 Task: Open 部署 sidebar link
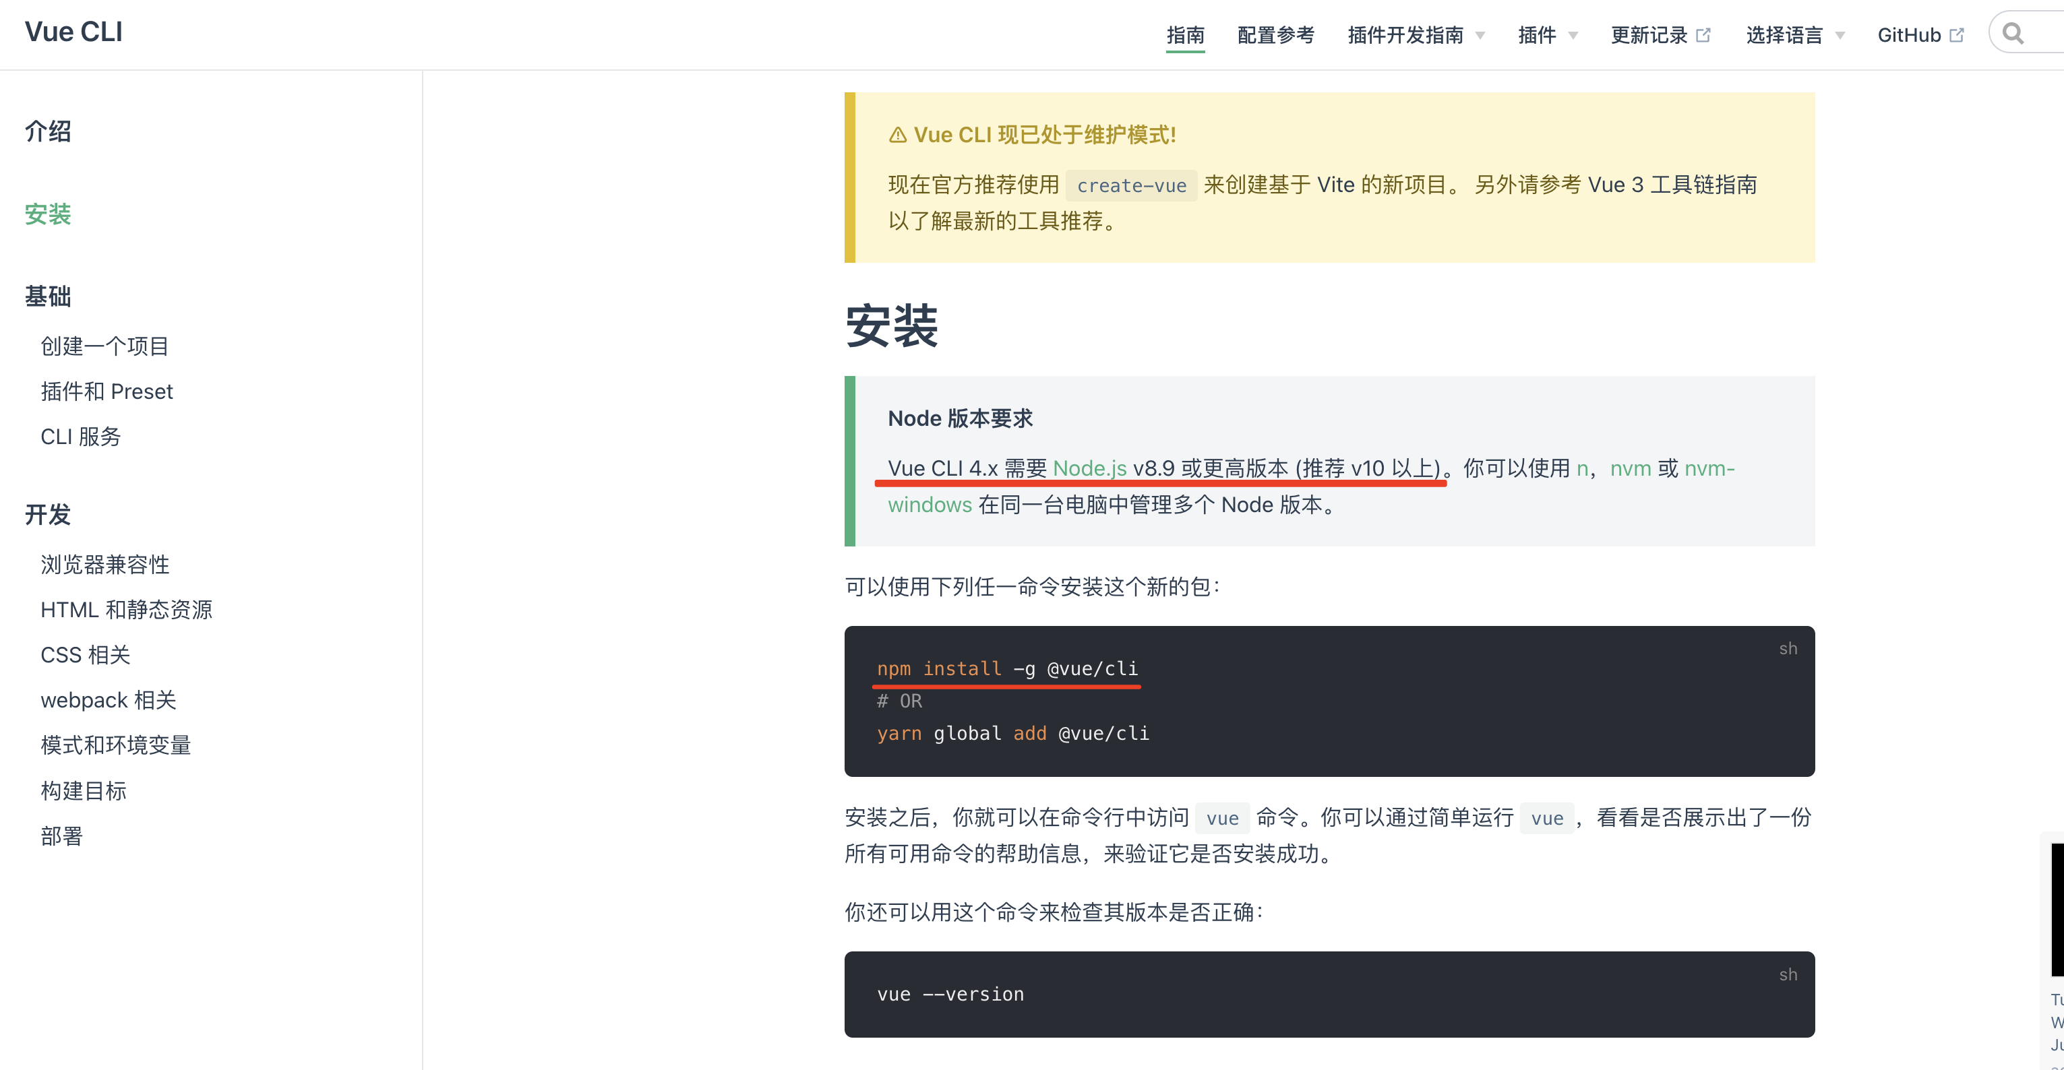click(62, 836)
